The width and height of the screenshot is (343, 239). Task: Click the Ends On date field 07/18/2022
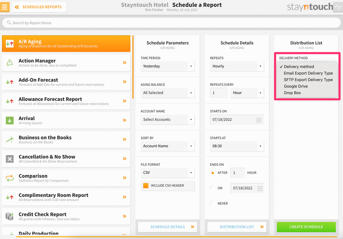click(247, 188)
